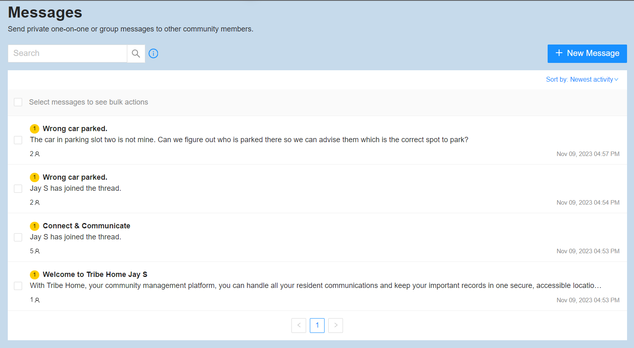Click the participants icon showing 5 members
634x348 pixels.
(x=37, y=251)
